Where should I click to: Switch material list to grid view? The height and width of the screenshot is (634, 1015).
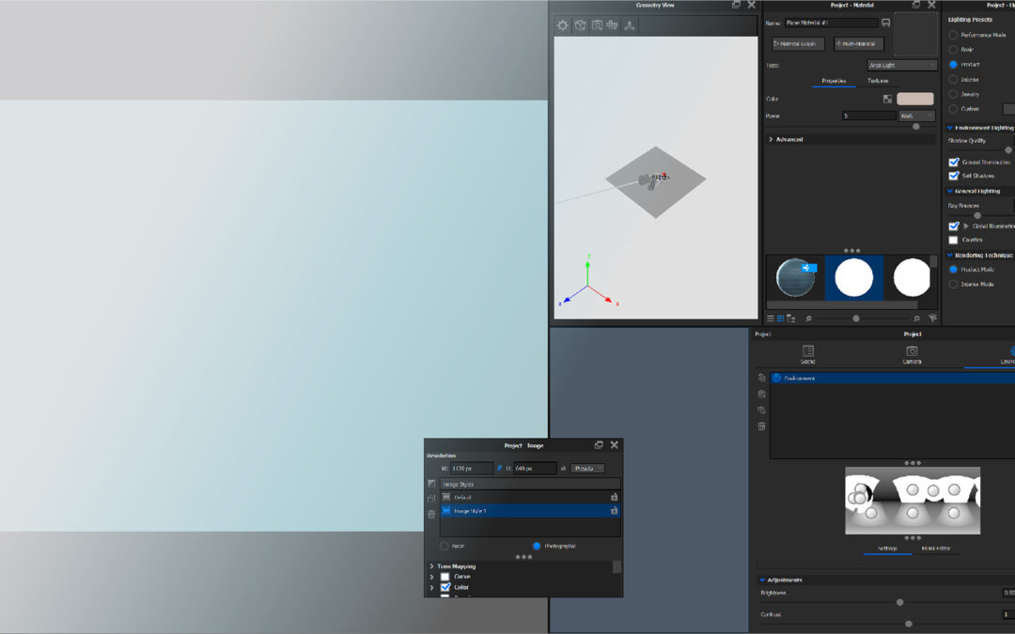point(781,318)
